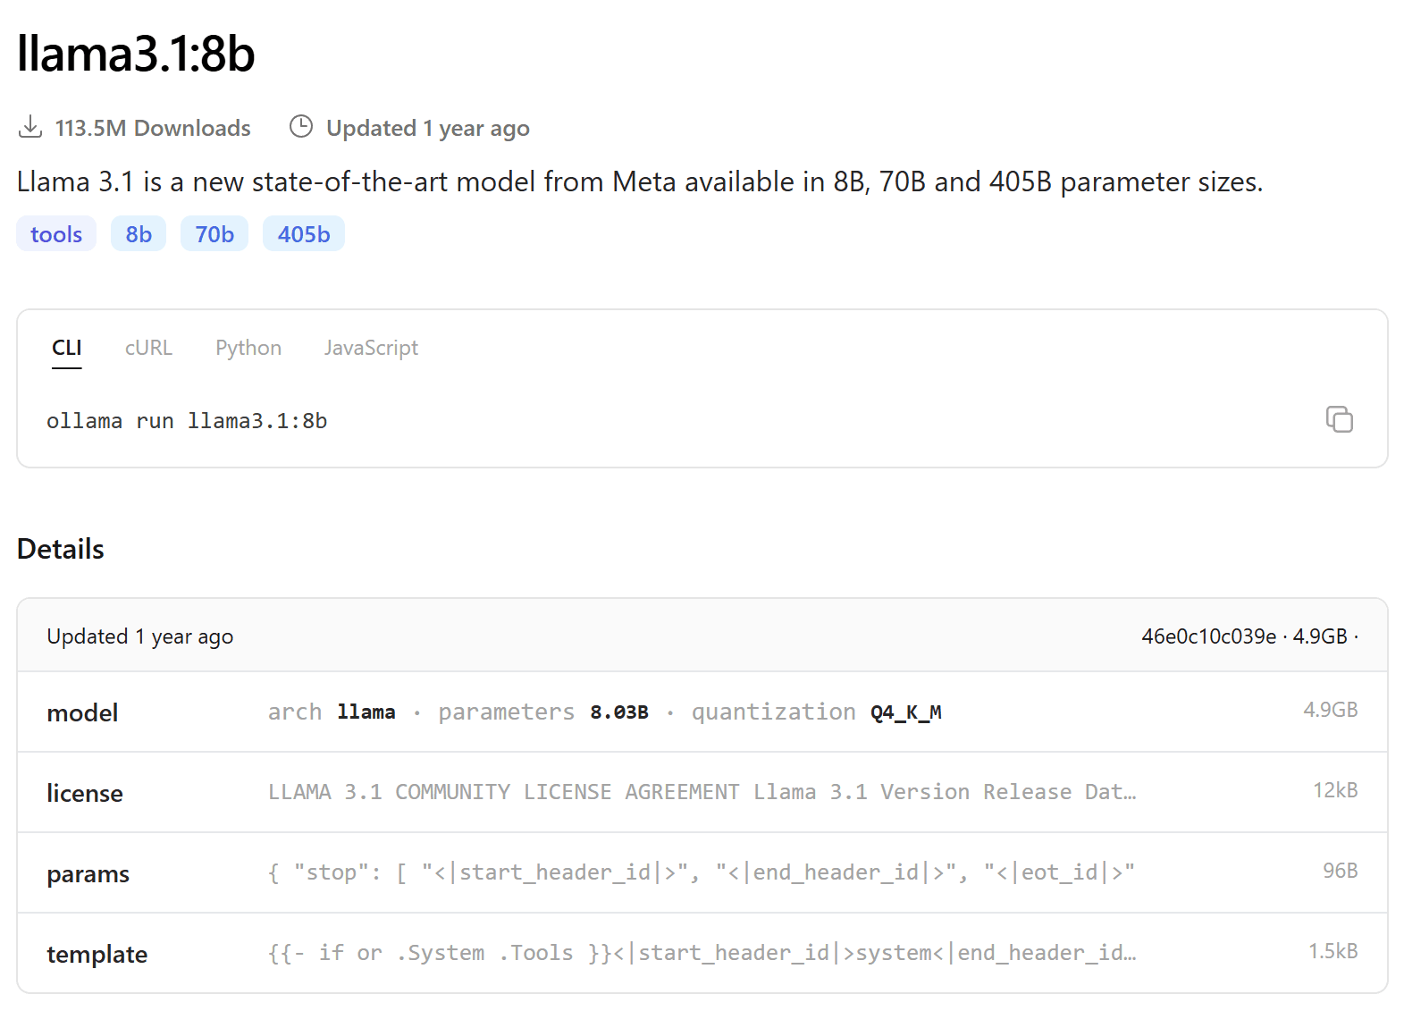Screen dimensions: 1404x1011
Task: Open the template file row
Action: point(97,954)
